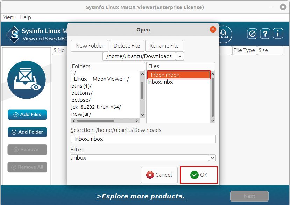Screen dimensions: 290x205
Task: Close the SysInfo main window
Action: pos(283,7)
